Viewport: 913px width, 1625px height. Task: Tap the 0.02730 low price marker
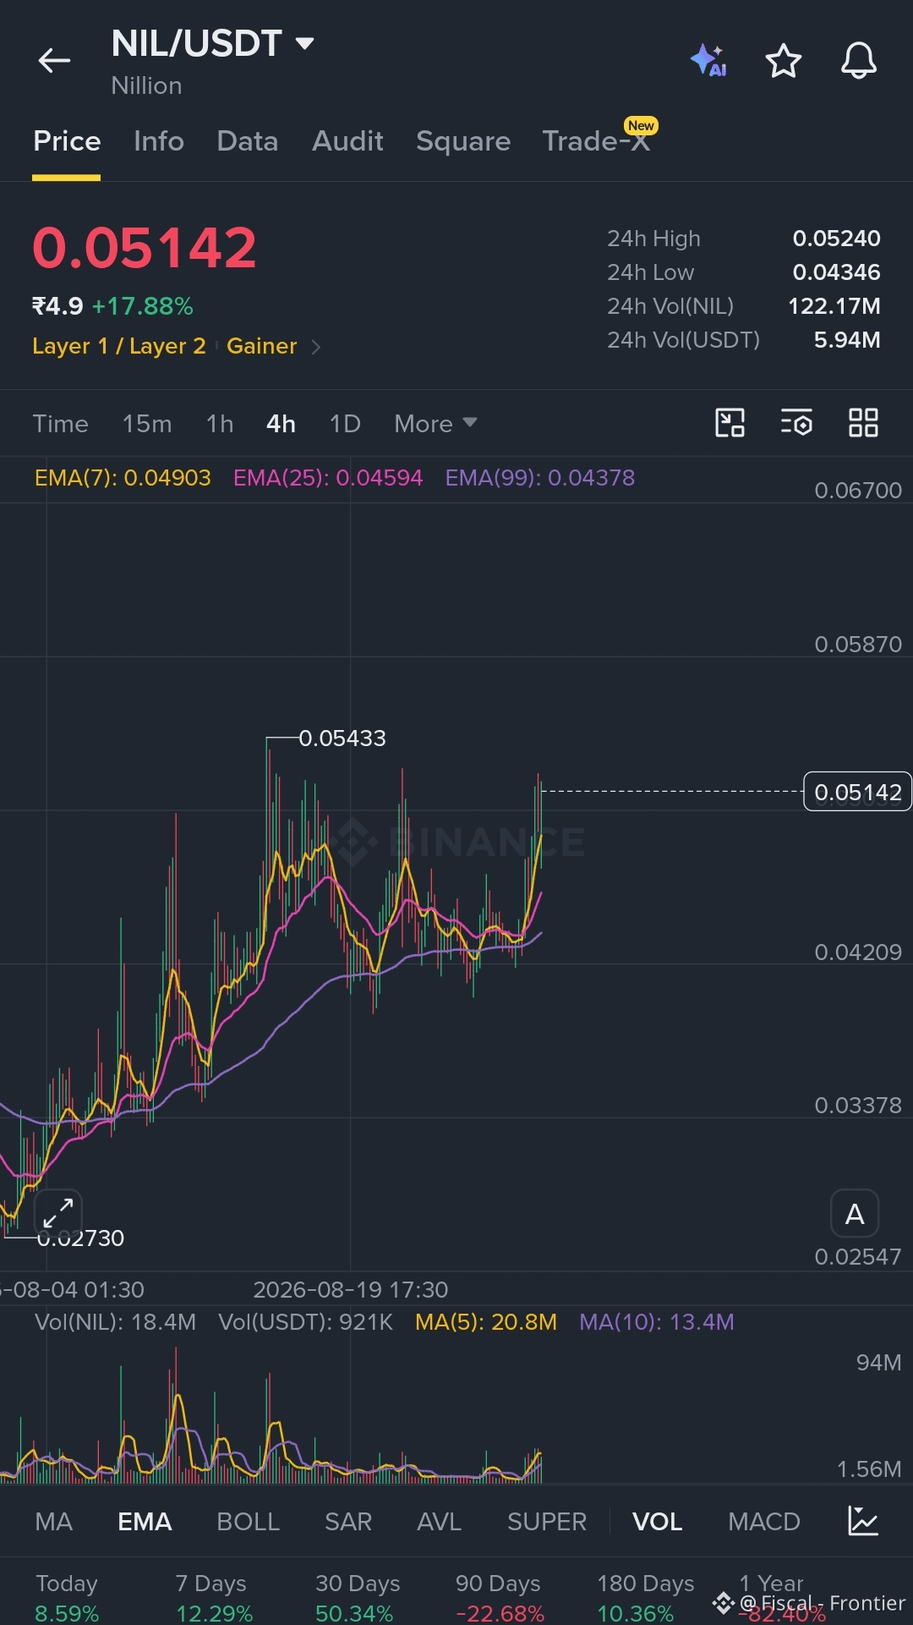click(x=80, y=1238)
